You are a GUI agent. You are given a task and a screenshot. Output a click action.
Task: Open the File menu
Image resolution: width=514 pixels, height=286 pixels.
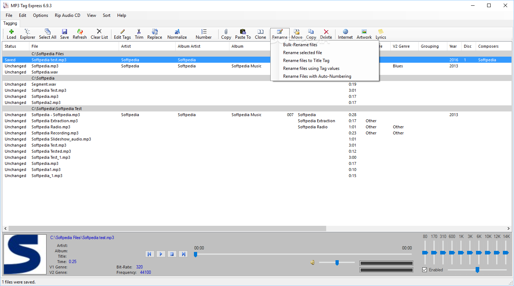pyautogui.click(x=9, y=15)
